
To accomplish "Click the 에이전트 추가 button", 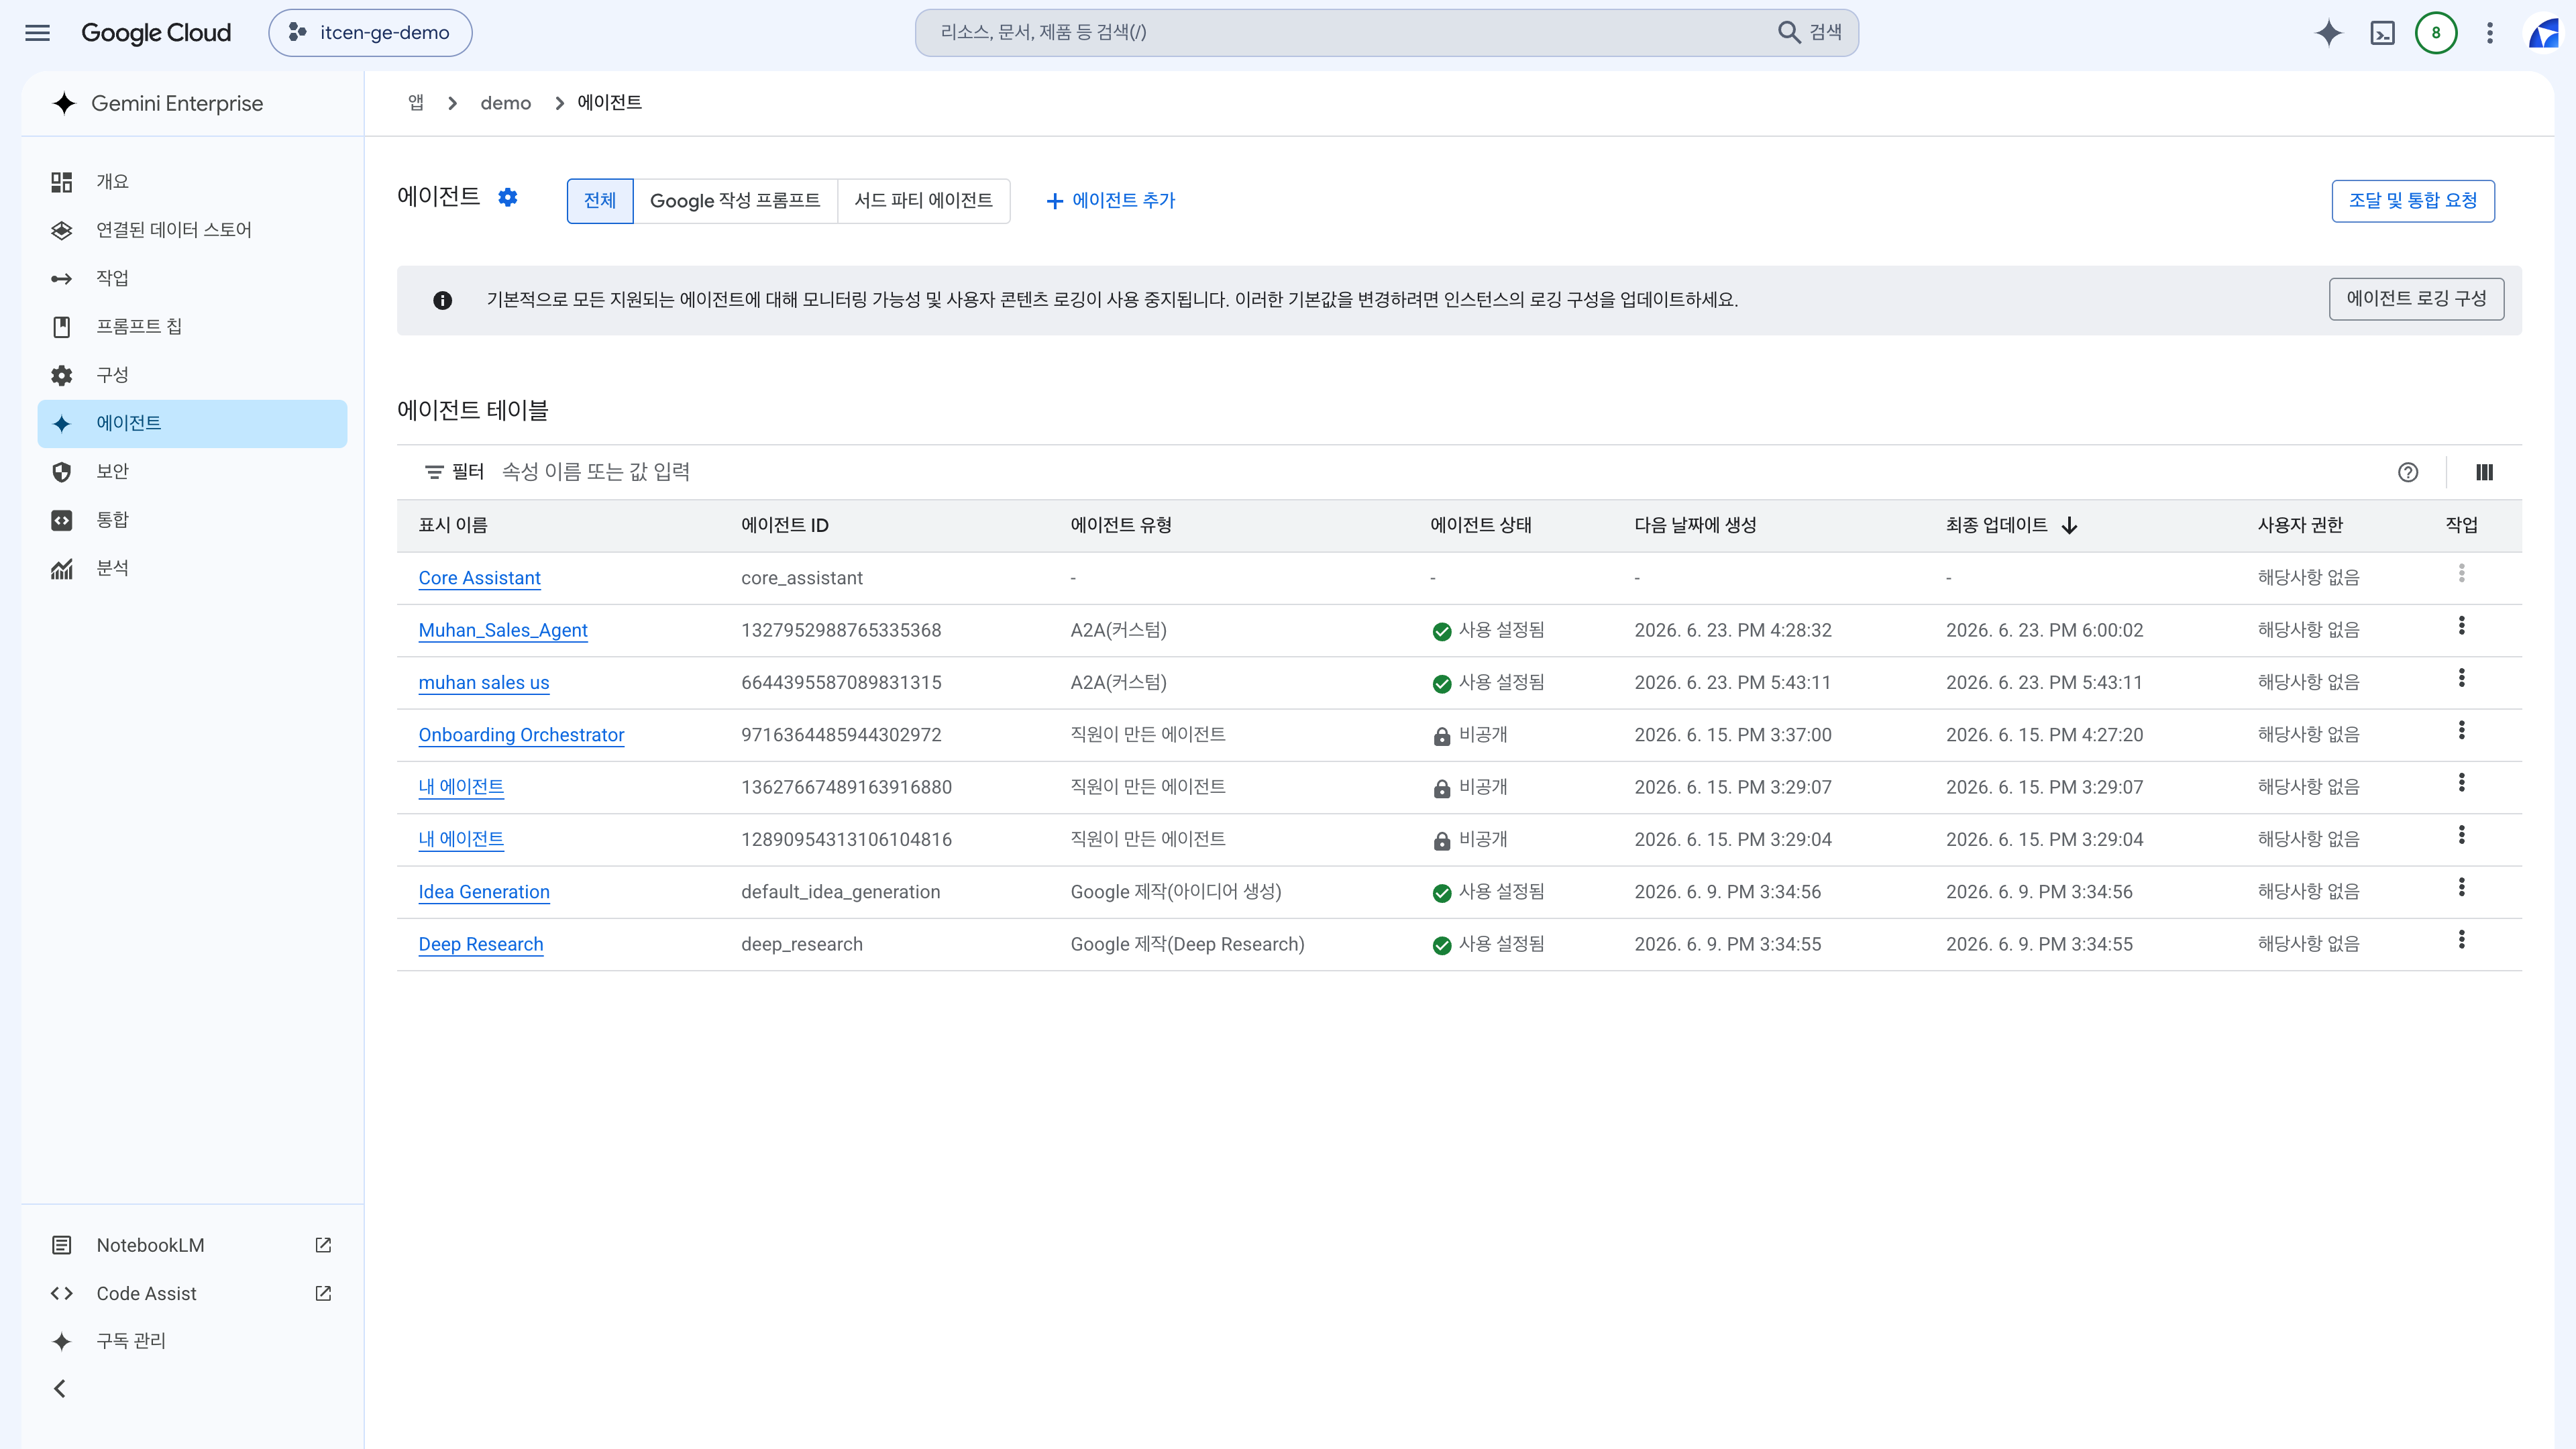I will click(x=1110, y=200).
